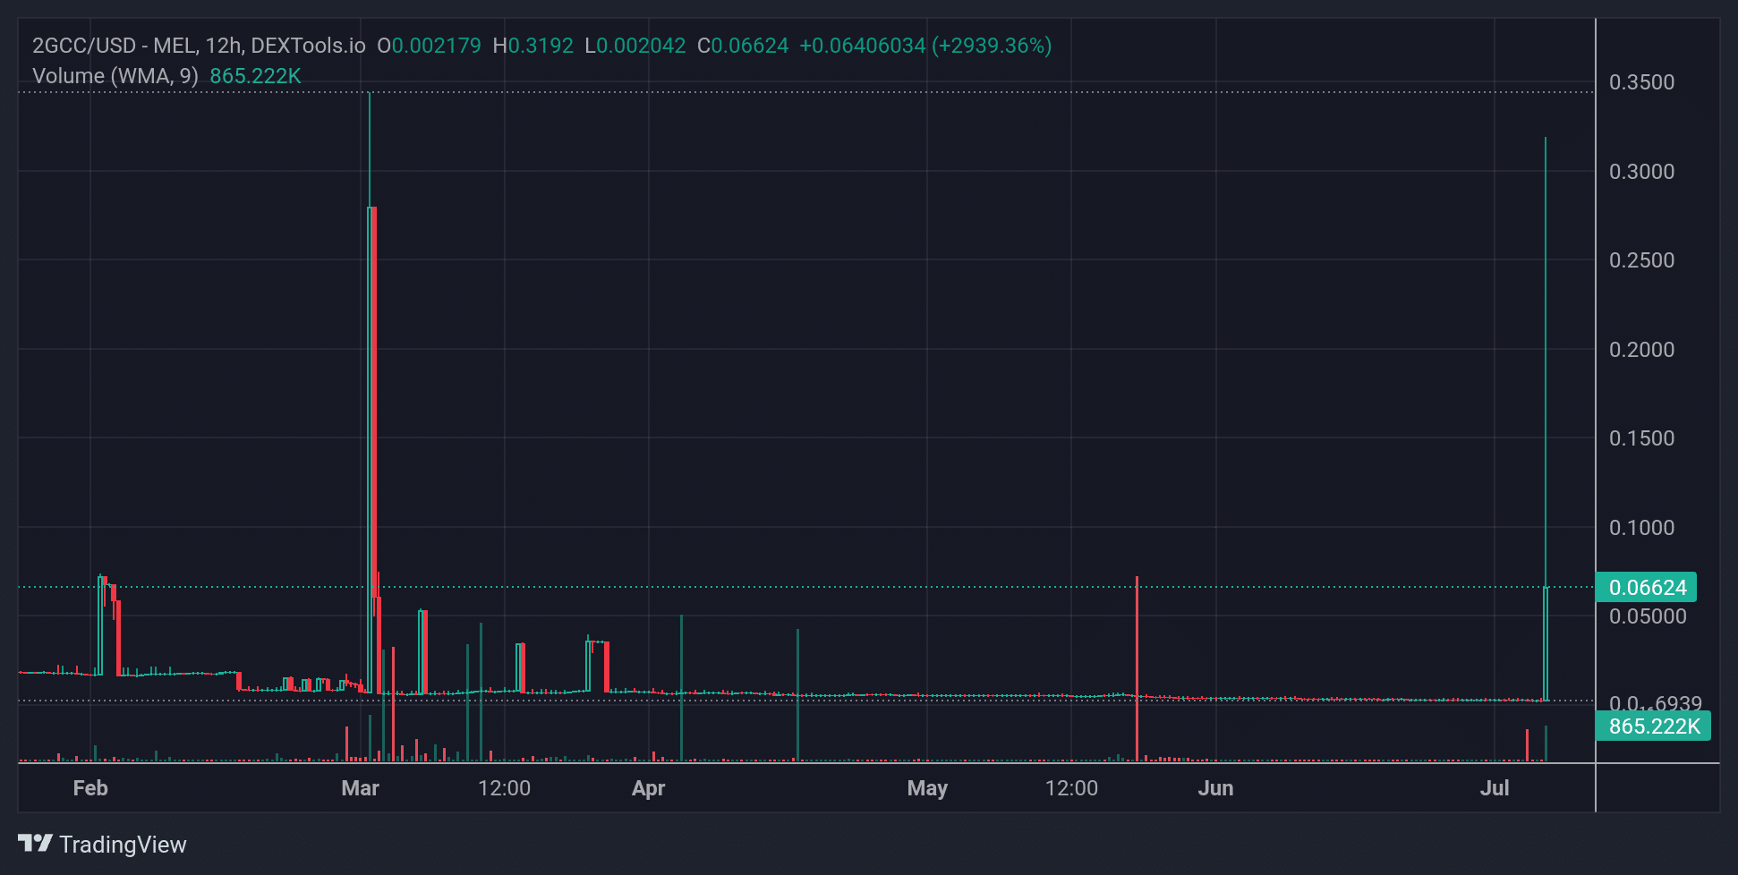This screenshot has width=1738, height=875.
Task: Click the 12:00 label between May and Jun
Action: coord(1071,788)
